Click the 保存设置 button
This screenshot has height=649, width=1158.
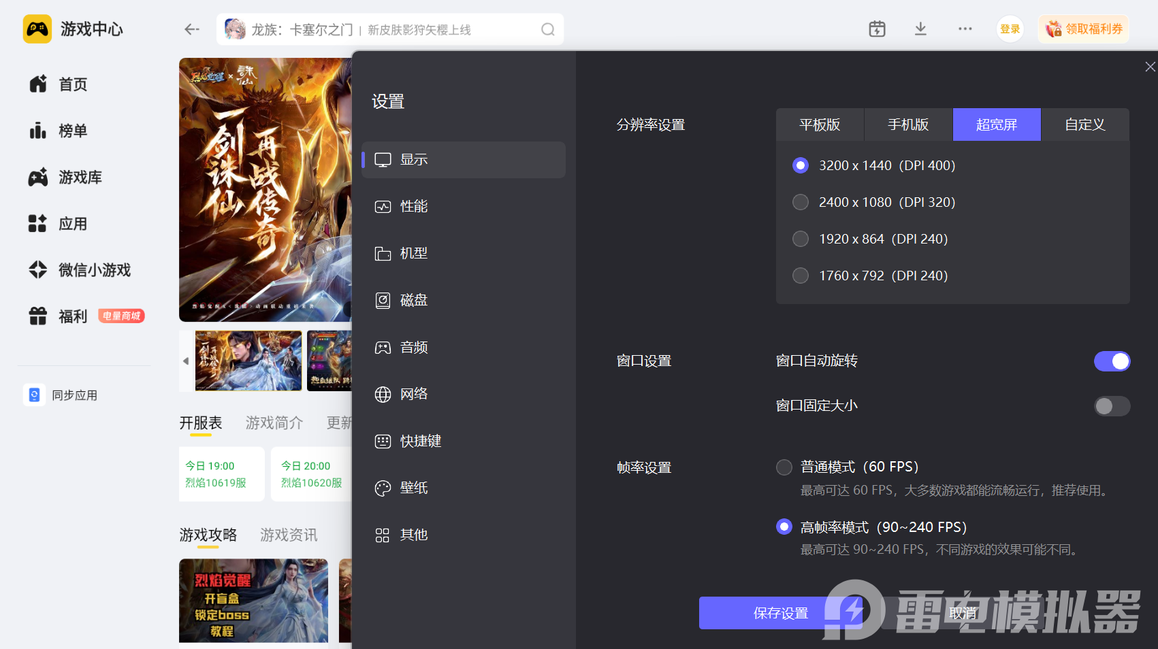pyautogui.click(x=779, y=612)
